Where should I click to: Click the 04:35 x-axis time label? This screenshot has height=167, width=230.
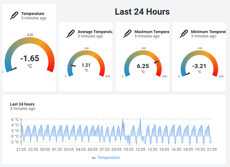coord(81,150)
